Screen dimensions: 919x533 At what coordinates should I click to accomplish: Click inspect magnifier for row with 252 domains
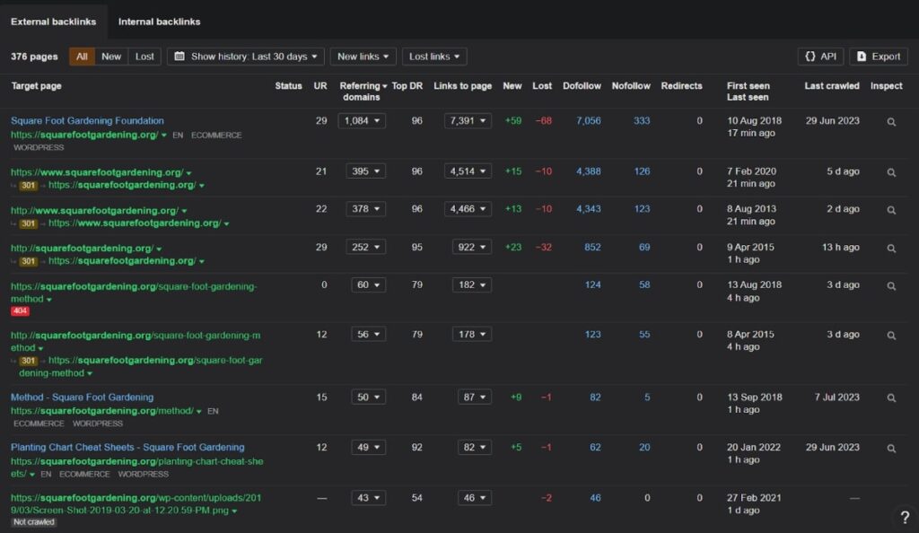point(891,249)
